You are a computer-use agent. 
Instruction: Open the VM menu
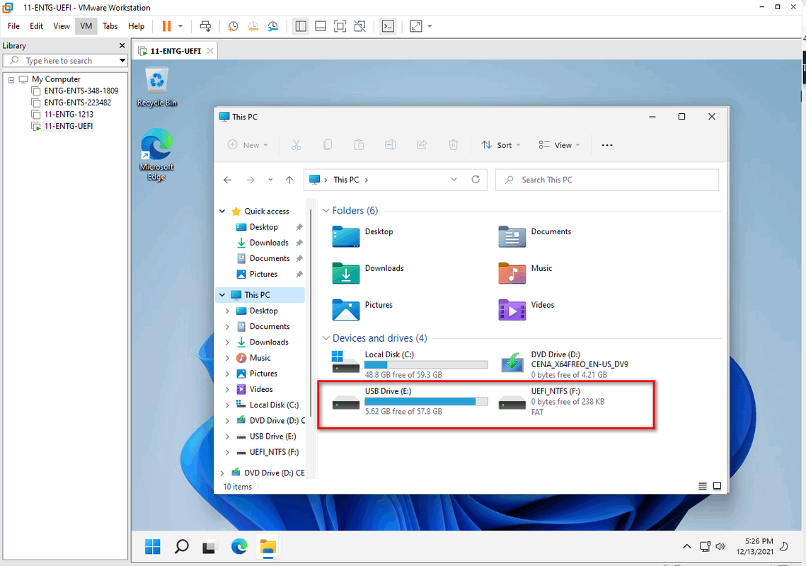point(86,26)
